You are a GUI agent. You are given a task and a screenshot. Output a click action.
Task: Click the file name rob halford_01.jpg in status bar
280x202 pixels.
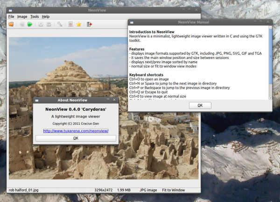click(24, 190)
